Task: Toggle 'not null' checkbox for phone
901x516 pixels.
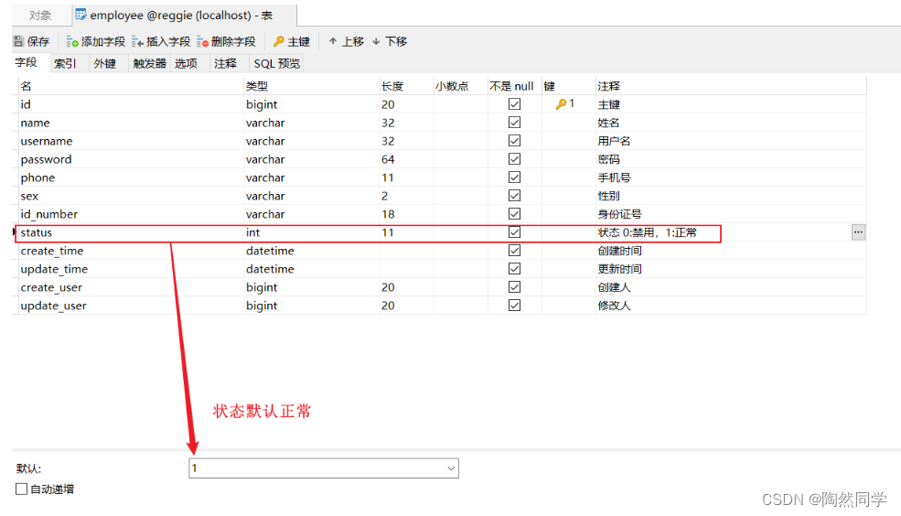Action: tap(514, 177)
